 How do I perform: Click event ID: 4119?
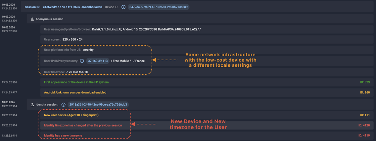click(364, 135)
